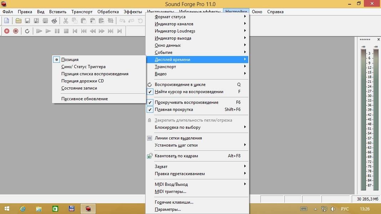Toggle Закрепить длительность петли/отрезка

click(197, 120)
